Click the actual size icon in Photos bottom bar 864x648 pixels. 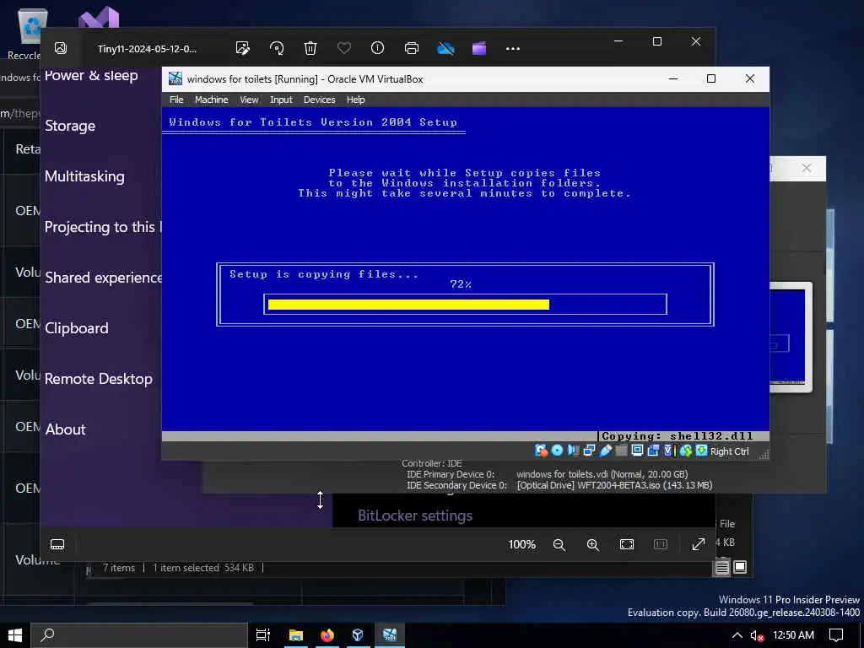[x=661, y=544]
